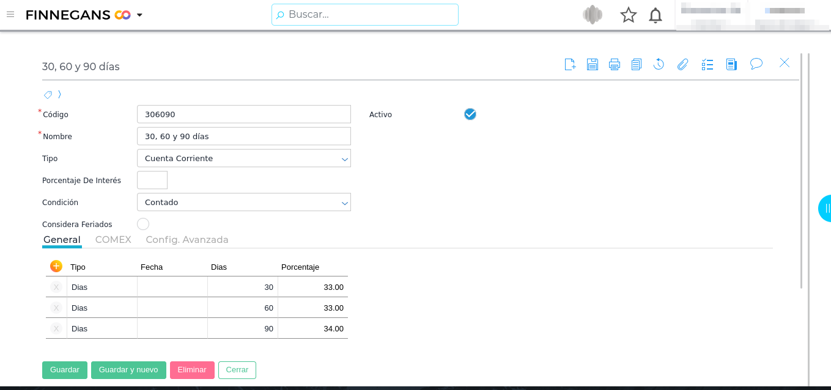Open the comments speech bubble icon
The width and height of the screenshot is (831, 390).
coord(756,63)
